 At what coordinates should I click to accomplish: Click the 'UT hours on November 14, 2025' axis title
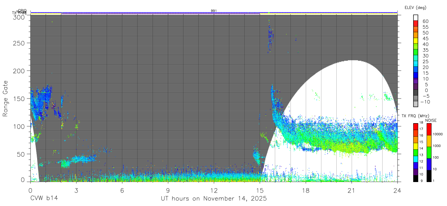click(214, 199)
